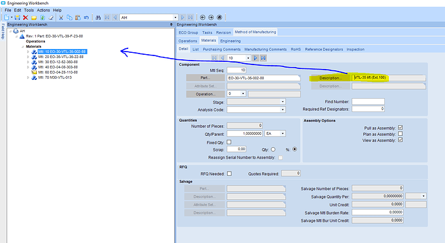Switch to the Purchasing Comments tab
The width and height of the screenshot is (445, 243).
[221, 50]
